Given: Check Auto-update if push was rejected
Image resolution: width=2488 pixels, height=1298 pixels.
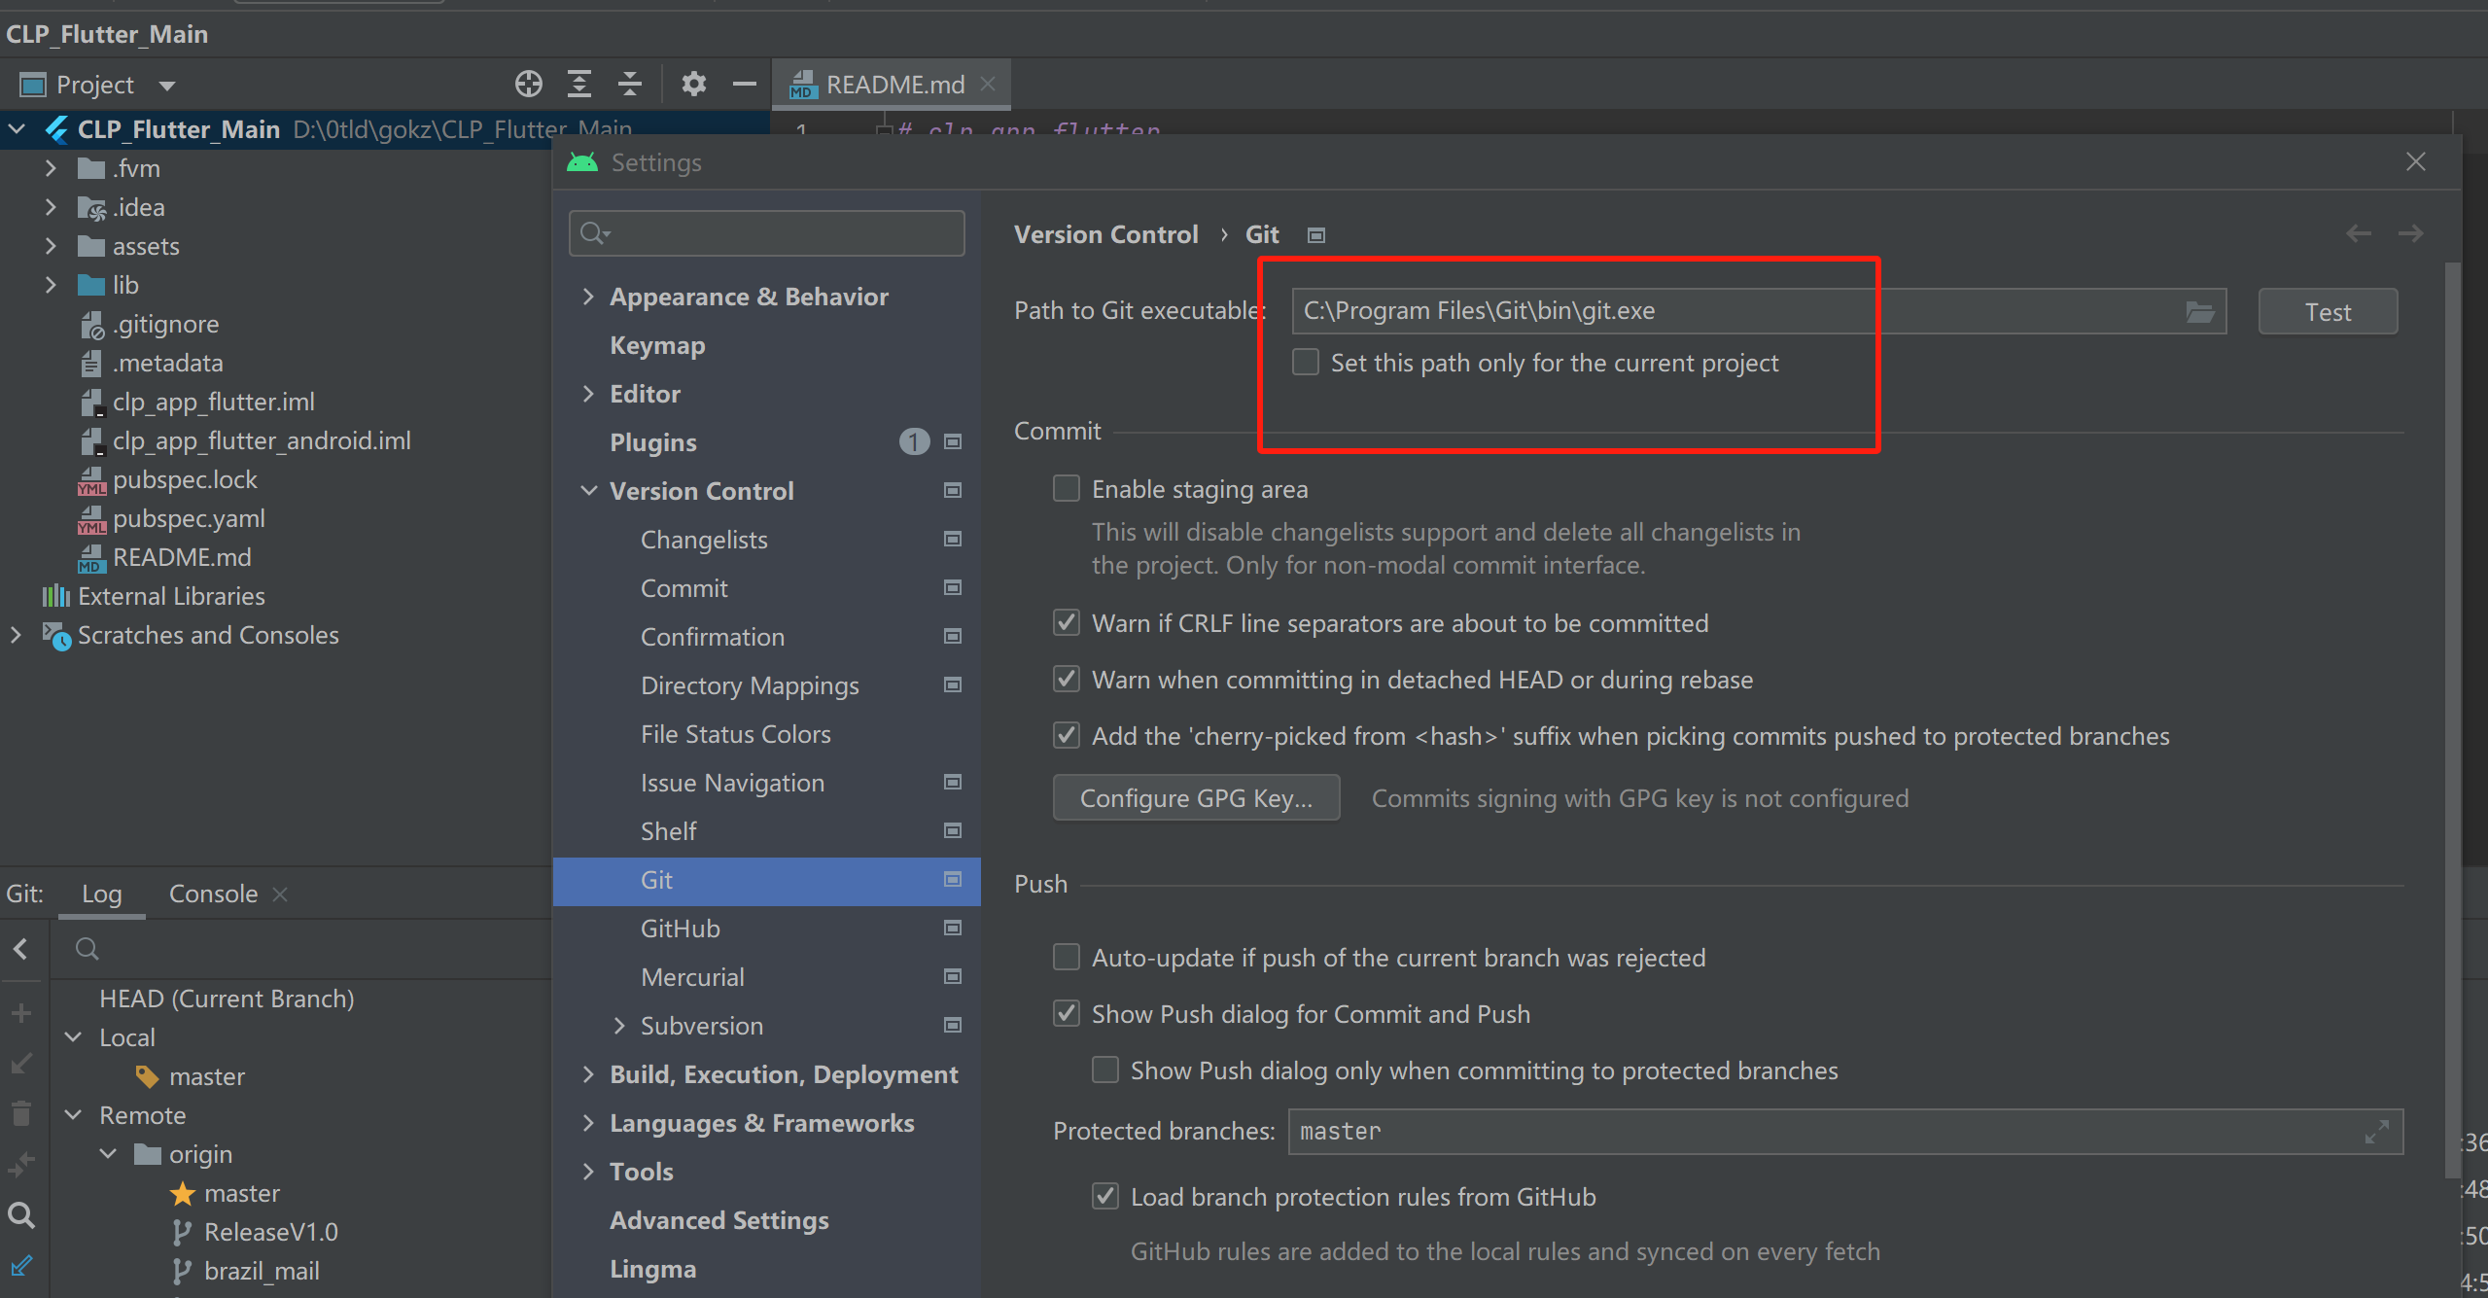Looking at the screenshot, I should click(1067, 958).
